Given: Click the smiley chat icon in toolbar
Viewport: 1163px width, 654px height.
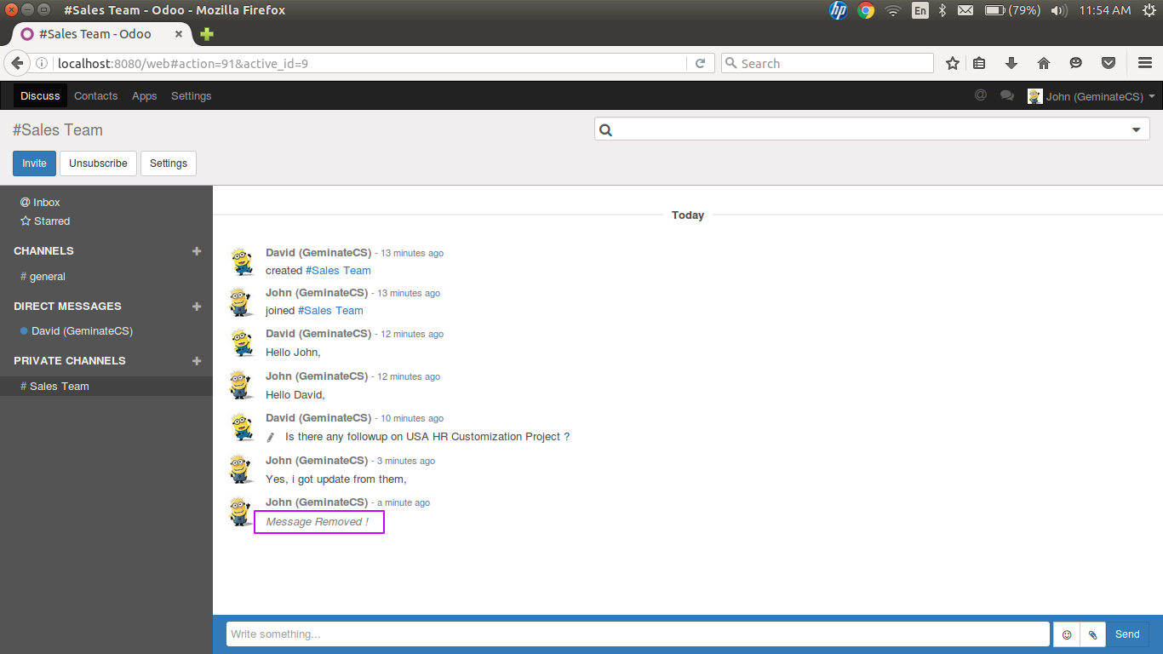Looking at the screenshot, I should (1076, 63).
